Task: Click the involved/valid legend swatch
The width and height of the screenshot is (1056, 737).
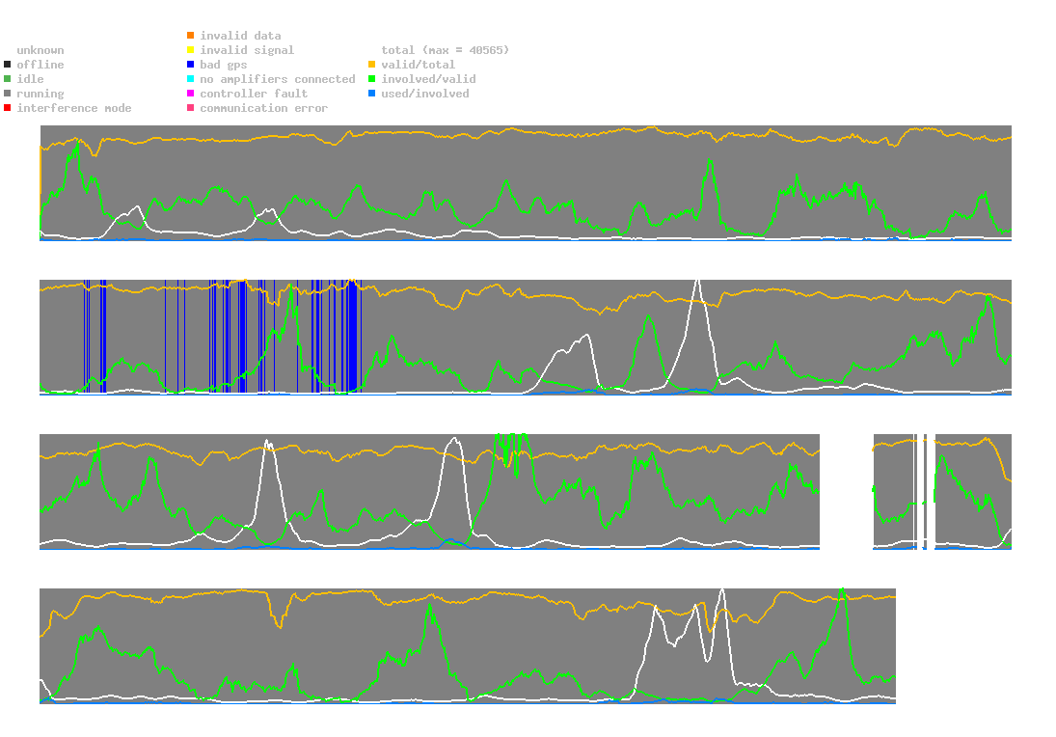Action: pos(371,79)
